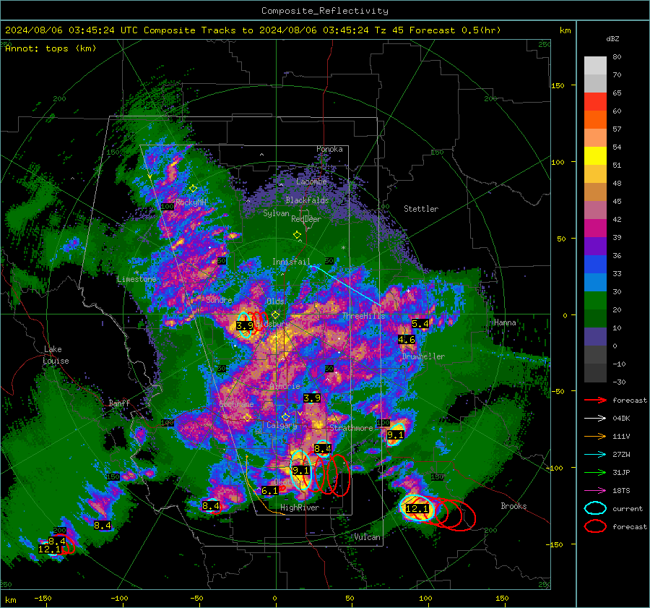
Task: Click the yellow diamond marker below Cochrane
Action: coord(248,418)
